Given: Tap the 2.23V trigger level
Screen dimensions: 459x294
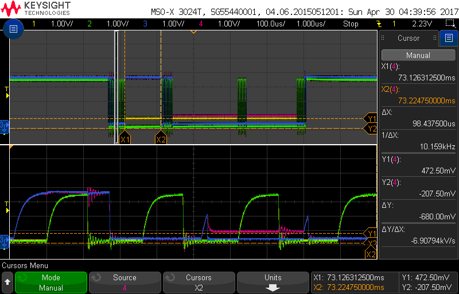Looking at the screenshot, I should pos(422,24).
